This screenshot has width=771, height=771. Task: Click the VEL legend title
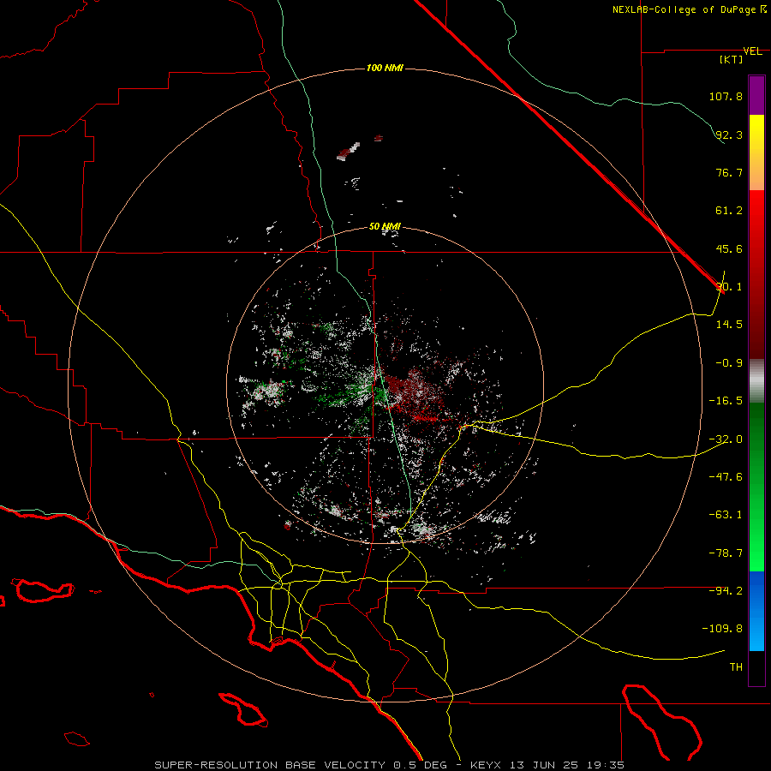(752, 51)
